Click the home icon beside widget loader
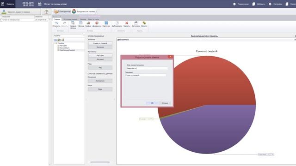The image size is (296, 166). click(x=46, y=12)
